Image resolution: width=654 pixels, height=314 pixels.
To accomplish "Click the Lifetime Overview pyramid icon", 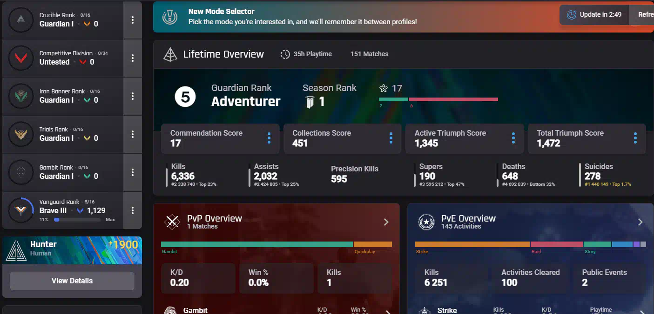I will (x=170, y=54).
